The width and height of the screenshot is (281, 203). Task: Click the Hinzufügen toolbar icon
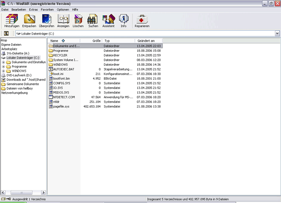(12, 20)
